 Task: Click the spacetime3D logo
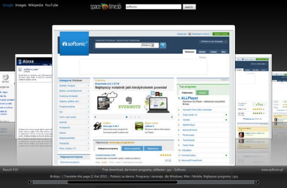106,7
